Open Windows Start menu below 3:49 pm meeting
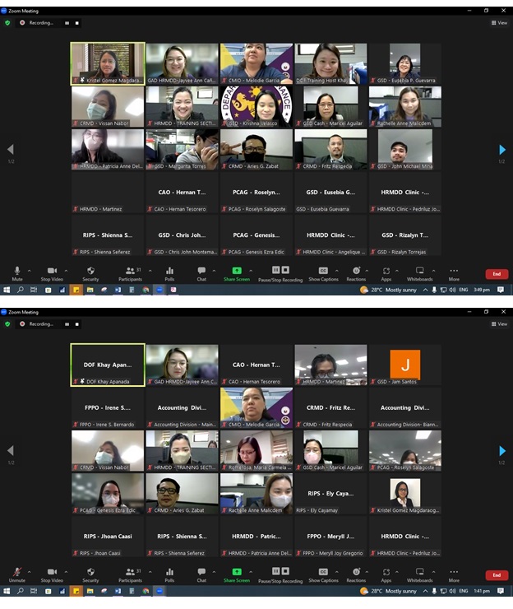 click(7, 290)
